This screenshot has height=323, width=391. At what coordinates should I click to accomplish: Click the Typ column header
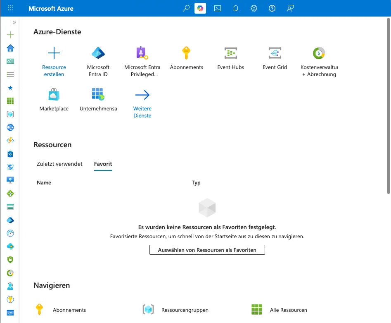[x=196, y=183]
